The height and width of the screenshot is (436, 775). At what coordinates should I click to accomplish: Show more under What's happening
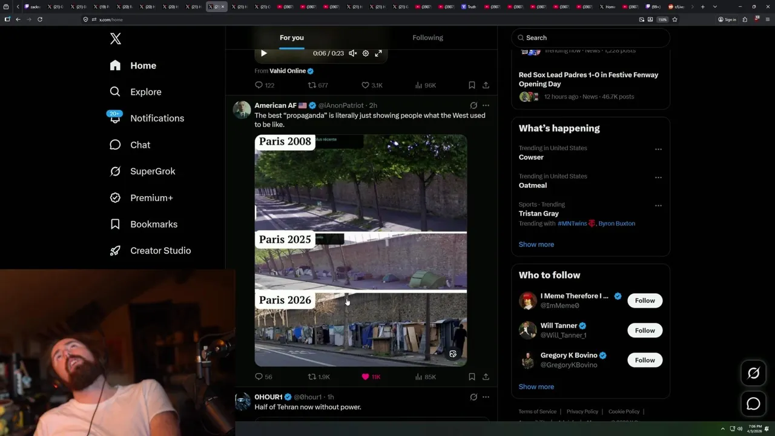click(x=536, y=245)
